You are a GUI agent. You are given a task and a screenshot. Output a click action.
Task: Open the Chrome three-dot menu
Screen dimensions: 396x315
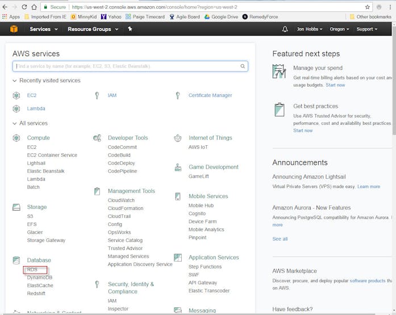click(x=390, y=7)
